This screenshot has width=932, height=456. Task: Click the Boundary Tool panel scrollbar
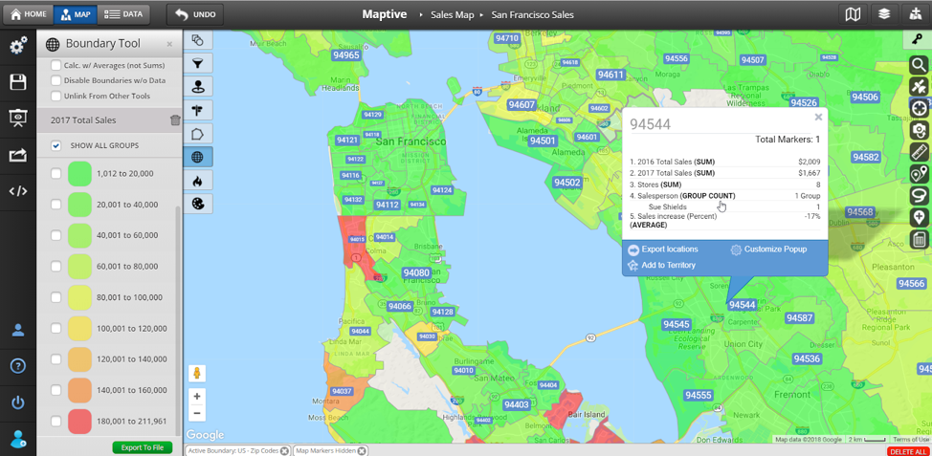pos(180,320)
